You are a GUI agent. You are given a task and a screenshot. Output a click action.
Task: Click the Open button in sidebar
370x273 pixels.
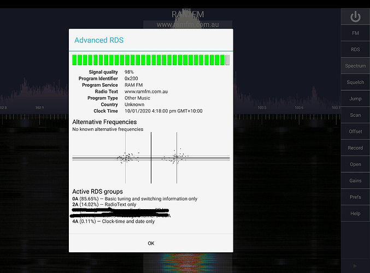click(x=355, y=164)
